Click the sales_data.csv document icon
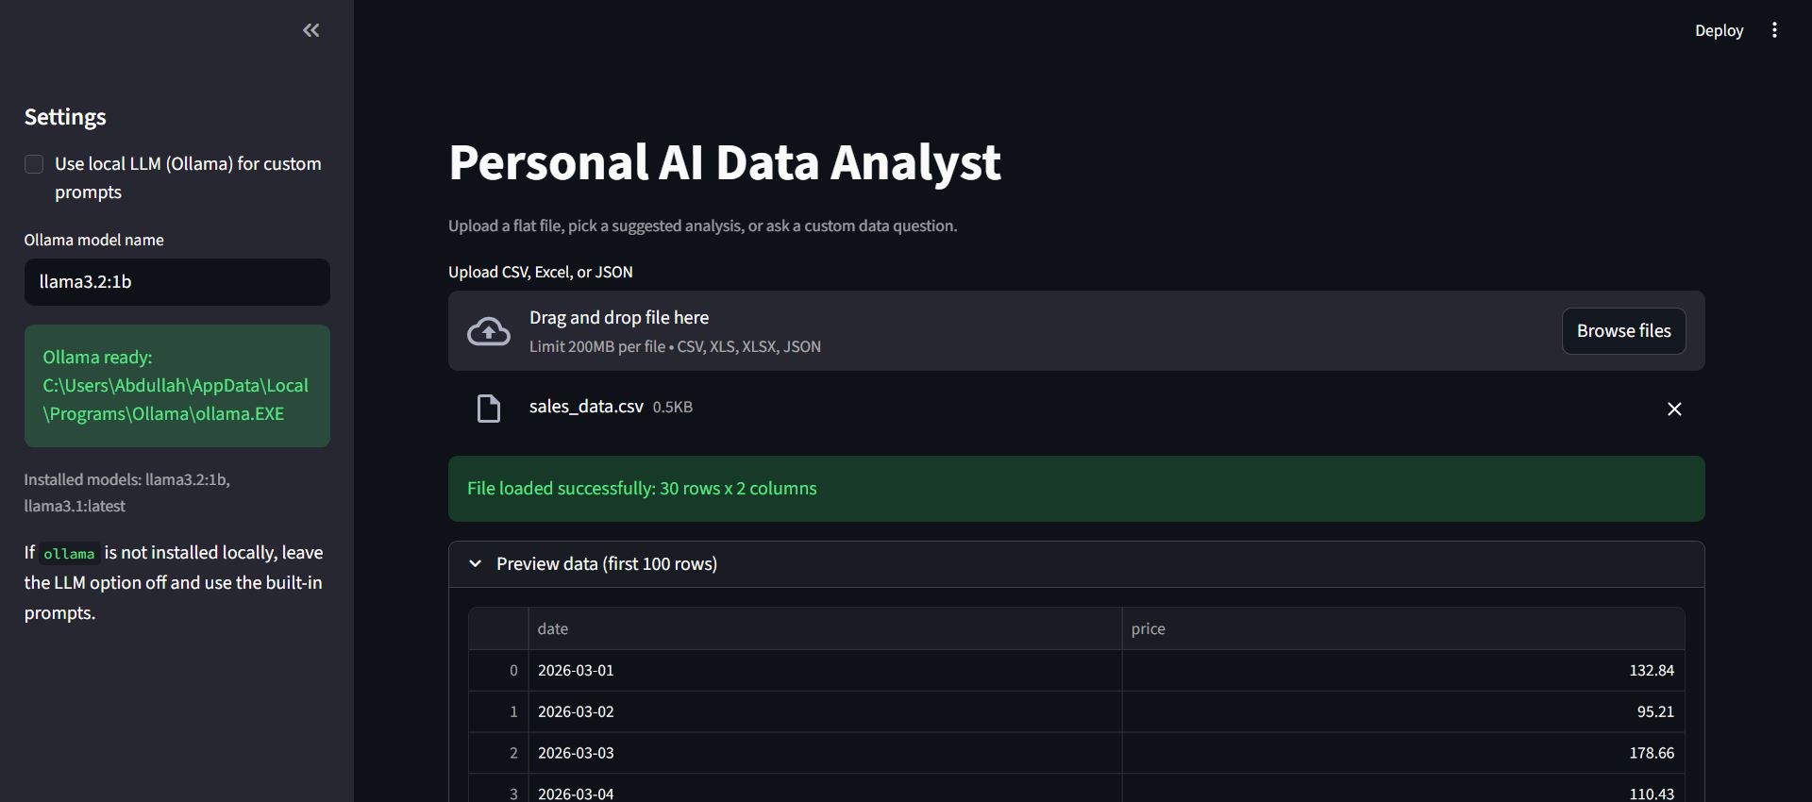Image resolution: width=1812 pixels, height=802 pixels. point(488,408)
